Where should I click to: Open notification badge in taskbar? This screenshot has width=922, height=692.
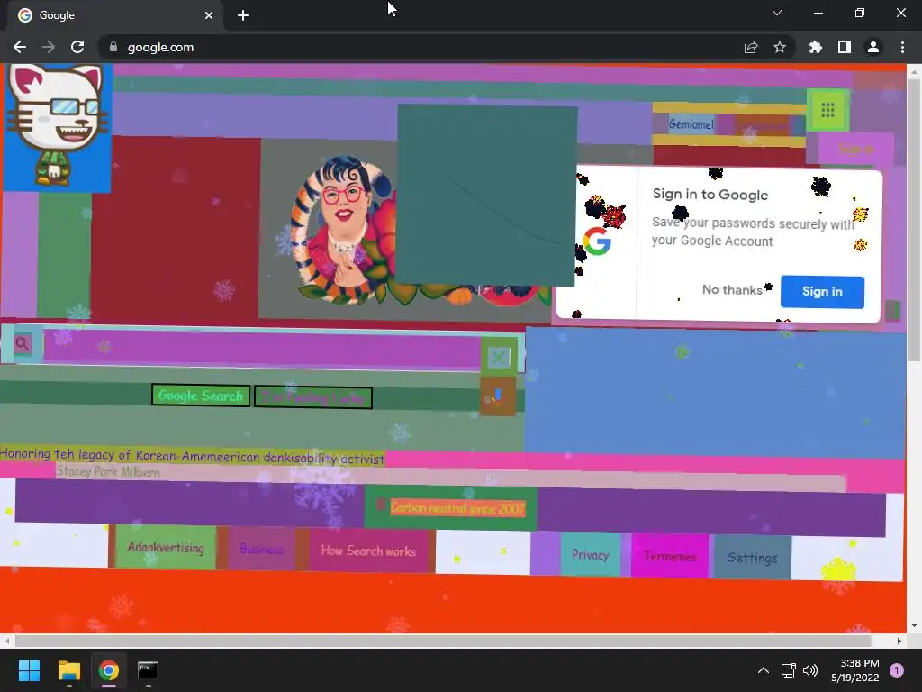pyautogui.click(x=897, y=670)
